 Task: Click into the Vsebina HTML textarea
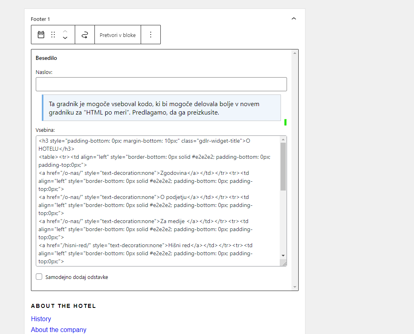[158, 201]
